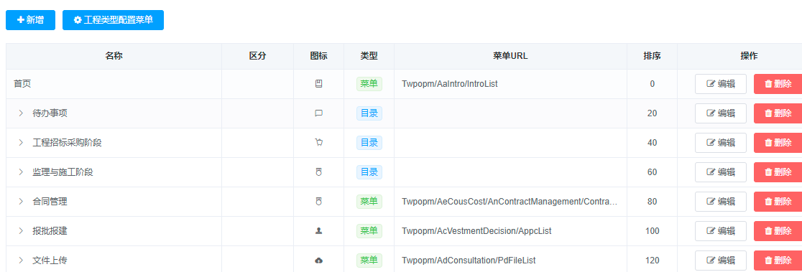Image resolution: width=802 pixels, height=272 pixels.
Task: Select the 合同管理 URL starting Twpopm/AeCousCost
Action: point(510,202)
